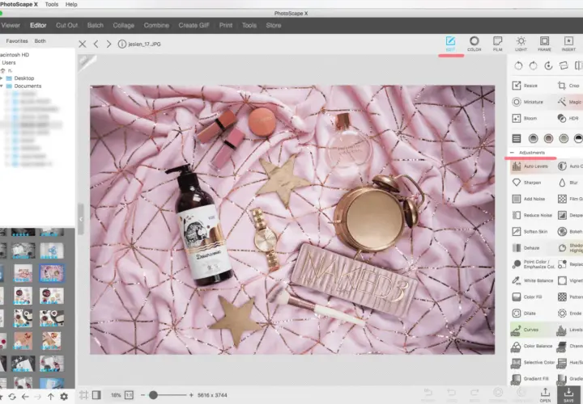This screenshot has width=583, height=404.
Task: Click the zoom slider handle
Action: tap(153, 395)
